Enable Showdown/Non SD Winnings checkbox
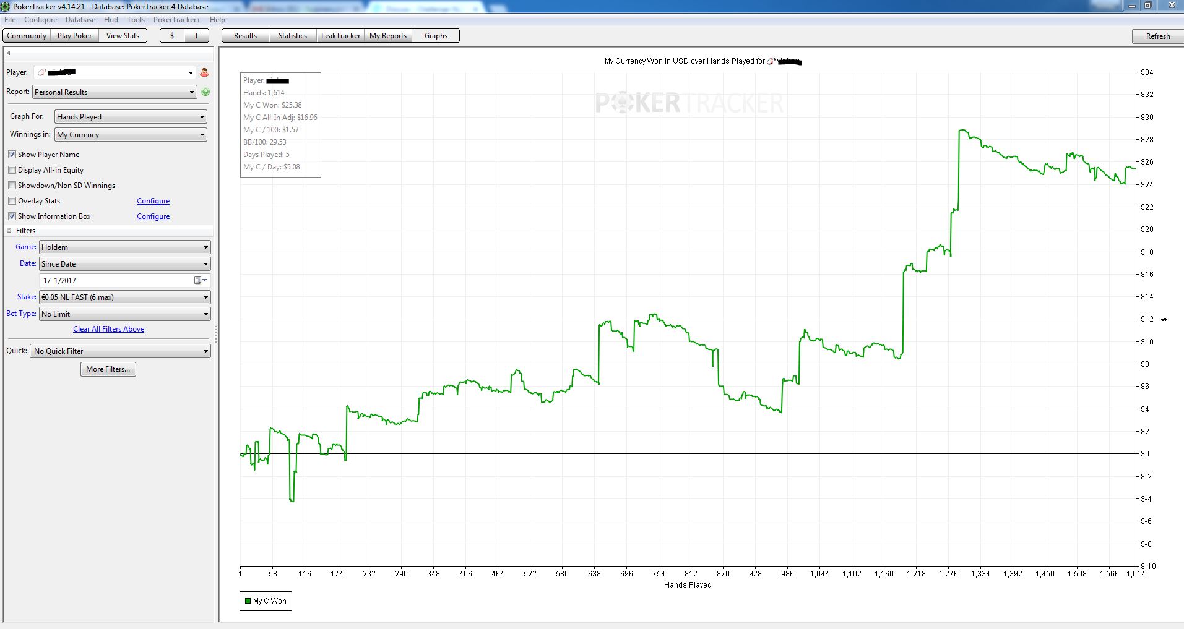1184x629 pixels. [12, 186]
